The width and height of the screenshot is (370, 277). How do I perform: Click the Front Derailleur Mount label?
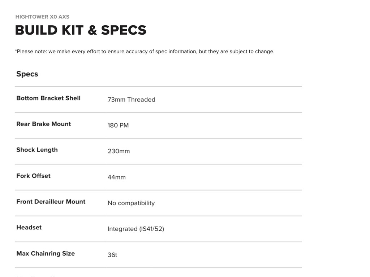click(51, 202)
